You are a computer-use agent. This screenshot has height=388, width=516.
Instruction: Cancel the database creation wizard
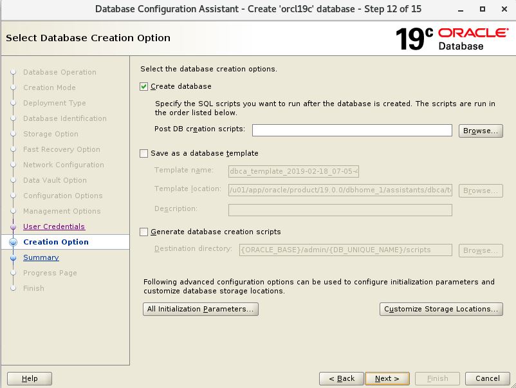(x=487, y=378)
